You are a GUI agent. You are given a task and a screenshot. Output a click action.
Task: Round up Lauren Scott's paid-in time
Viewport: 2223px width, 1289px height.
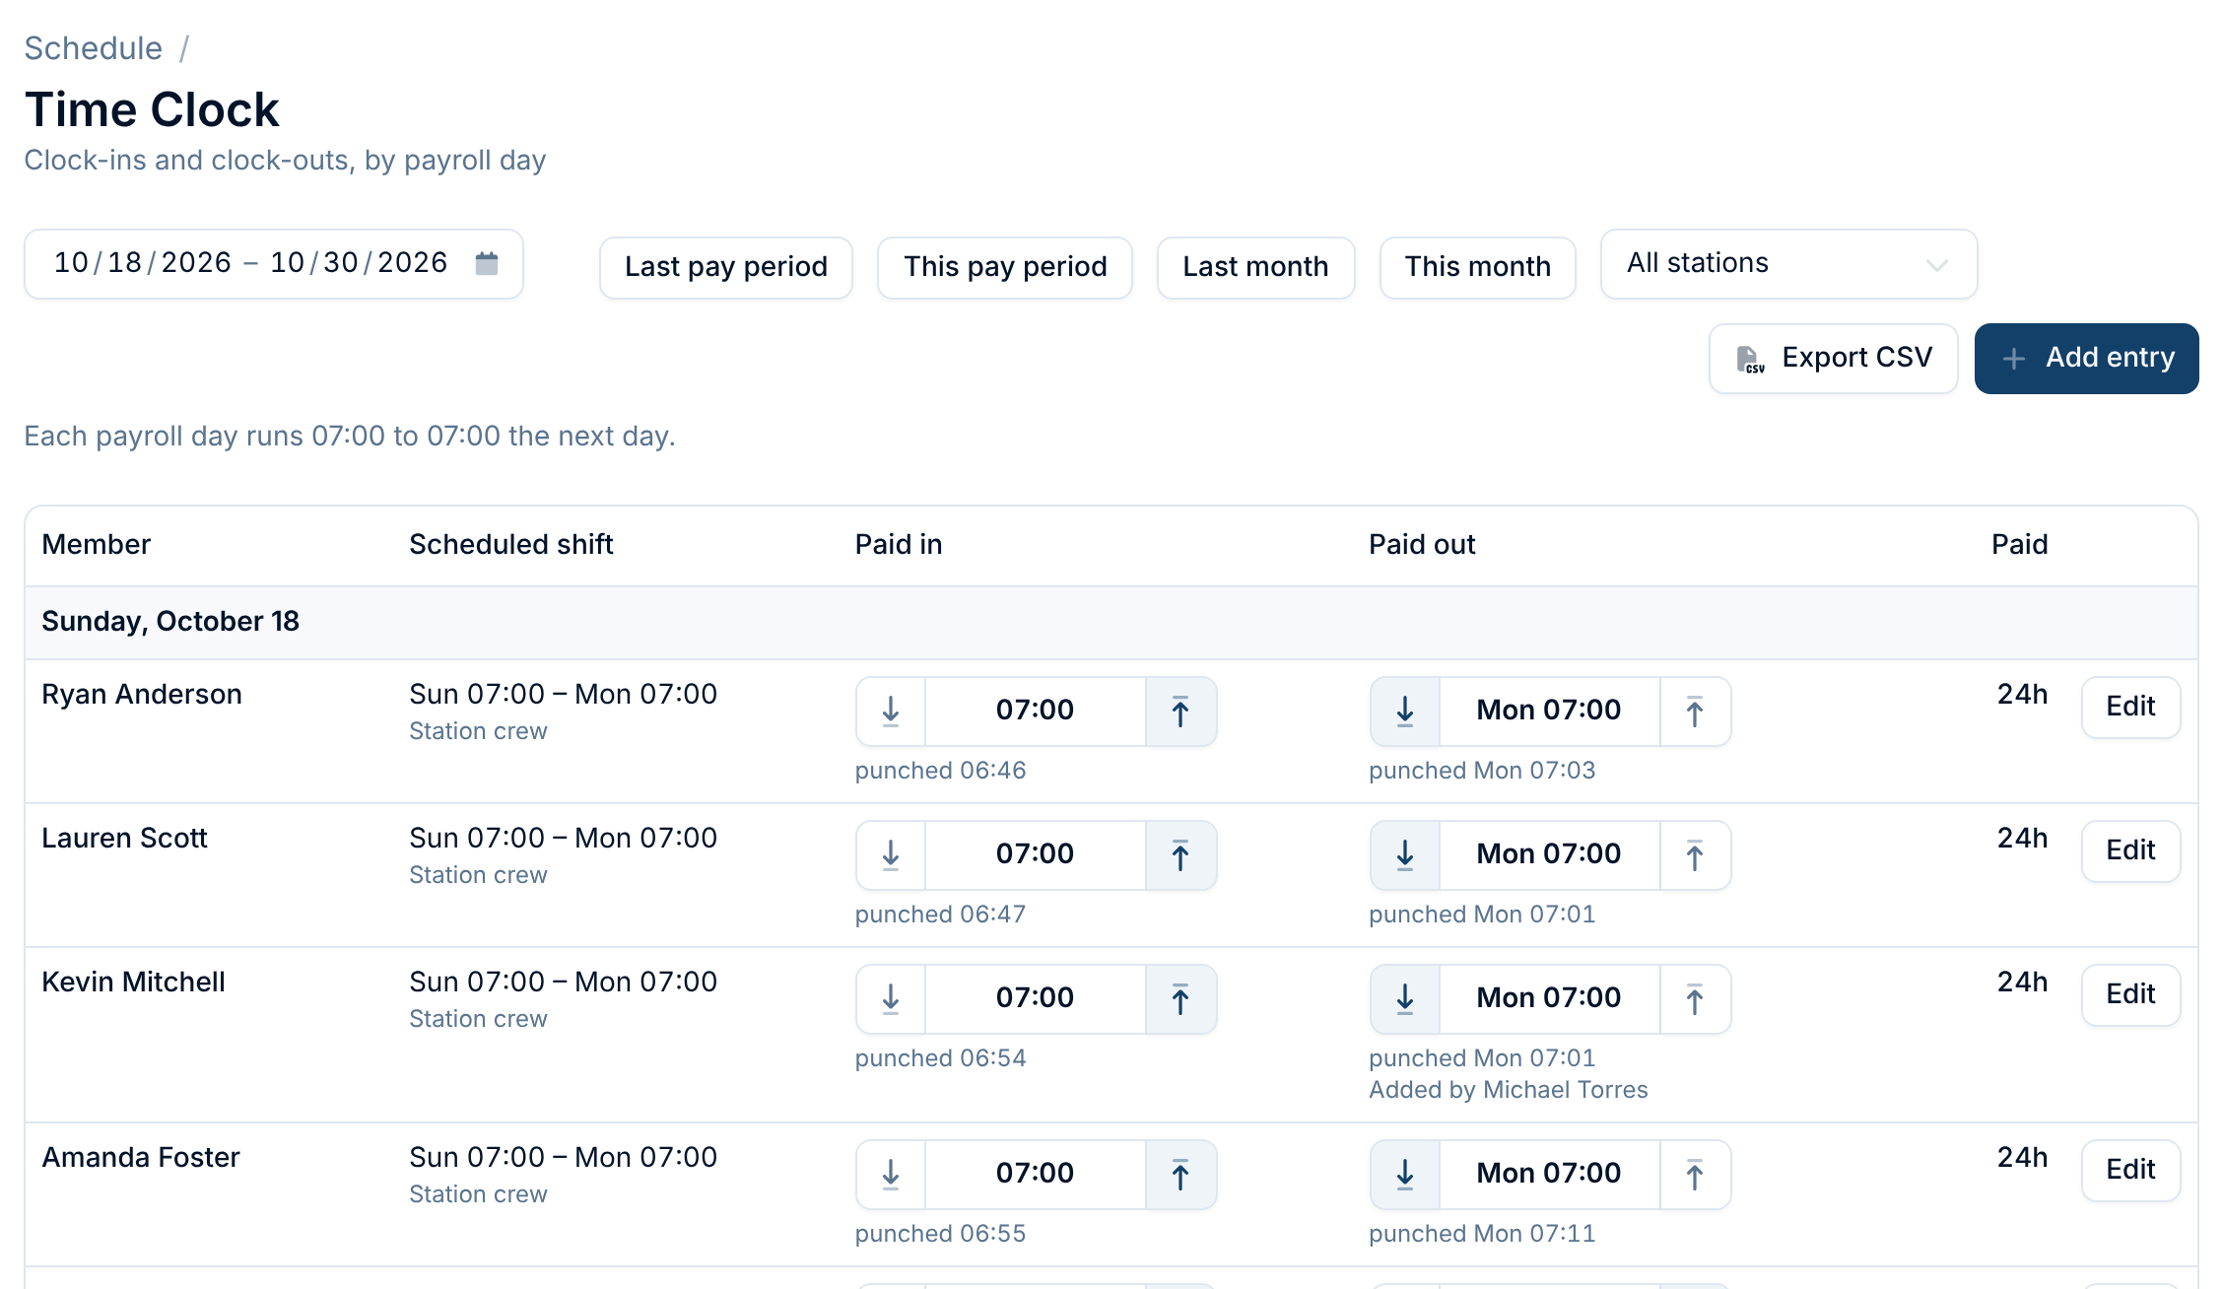[1180, 855]
